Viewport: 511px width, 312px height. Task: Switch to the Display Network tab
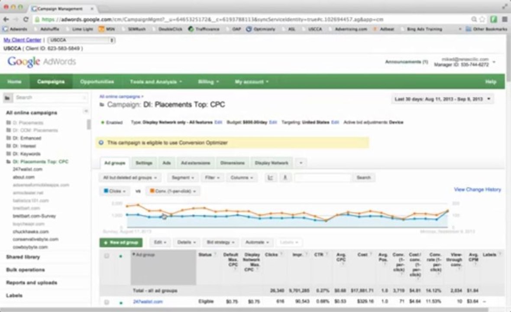coord(272,163)
